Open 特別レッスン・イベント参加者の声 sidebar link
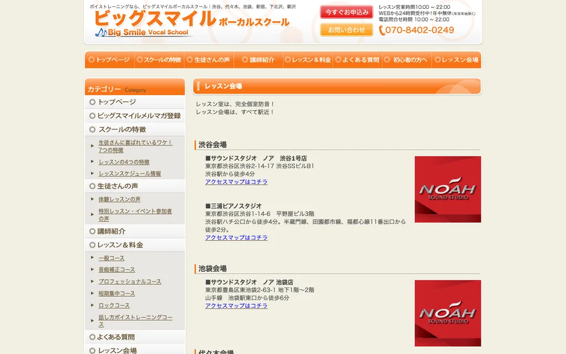566x354 pixels. tap(135, 215)
